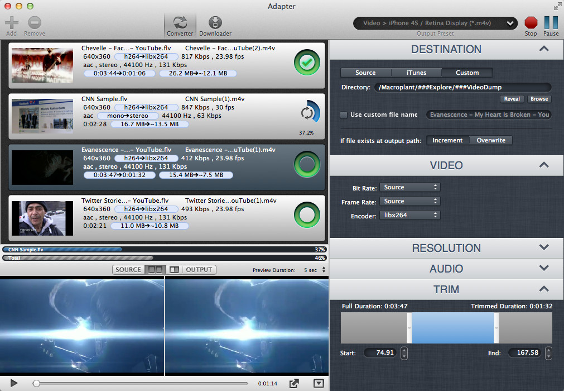The image size is (564, 391).
Task: Click the left trim handle
Action: [409, 328]
